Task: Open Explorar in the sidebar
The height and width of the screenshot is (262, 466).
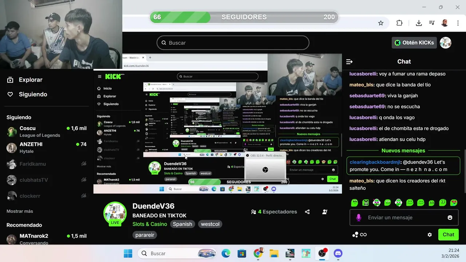Action: [x=25, y=80]
